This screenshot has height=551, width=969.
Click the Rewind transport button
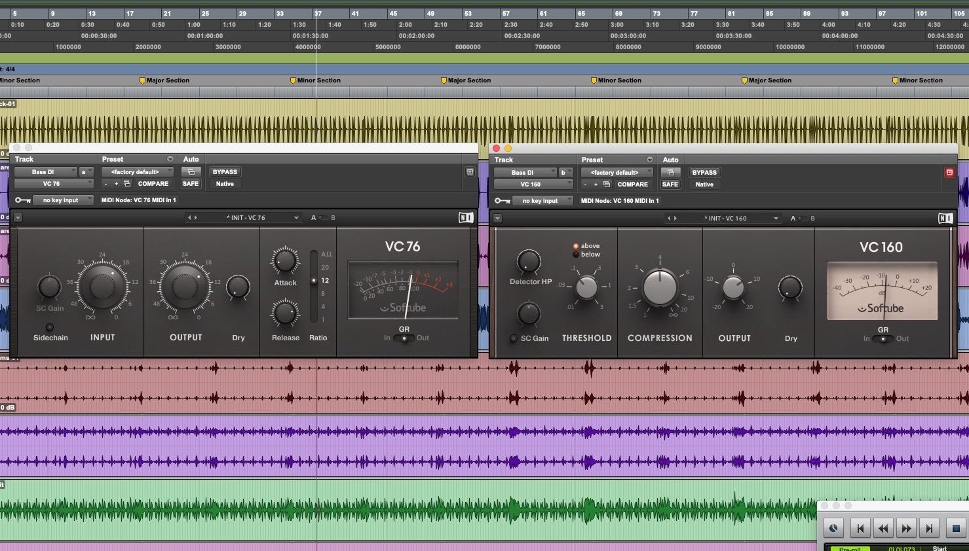[x=883, y=528]
